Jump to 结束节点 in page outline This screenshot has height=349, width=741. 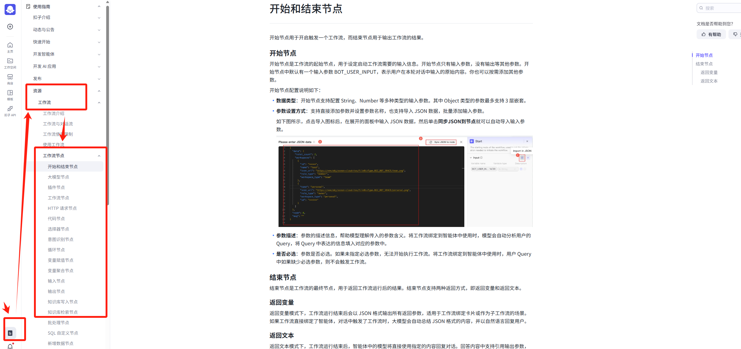704,64
